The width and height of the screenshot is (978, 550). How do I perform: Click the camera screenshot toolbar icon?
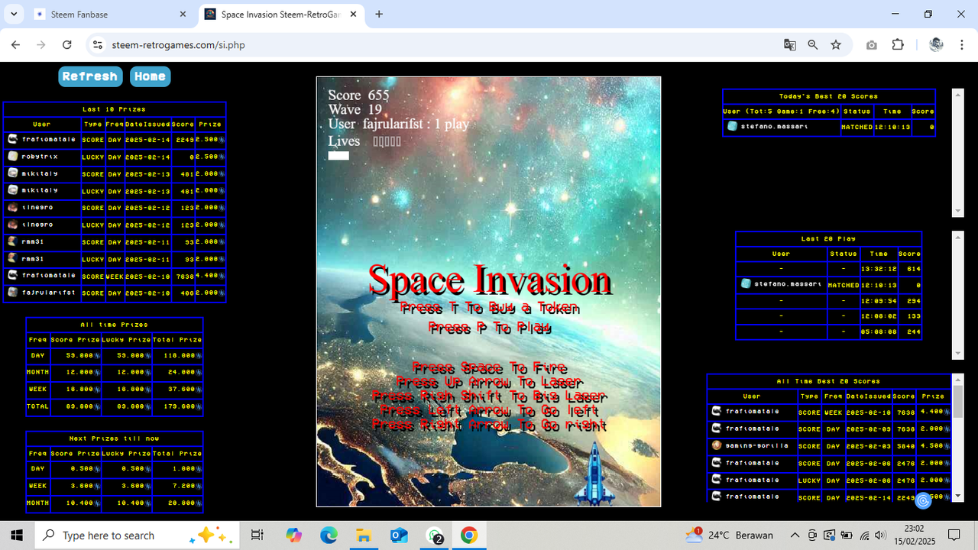[x=872, y=45]
